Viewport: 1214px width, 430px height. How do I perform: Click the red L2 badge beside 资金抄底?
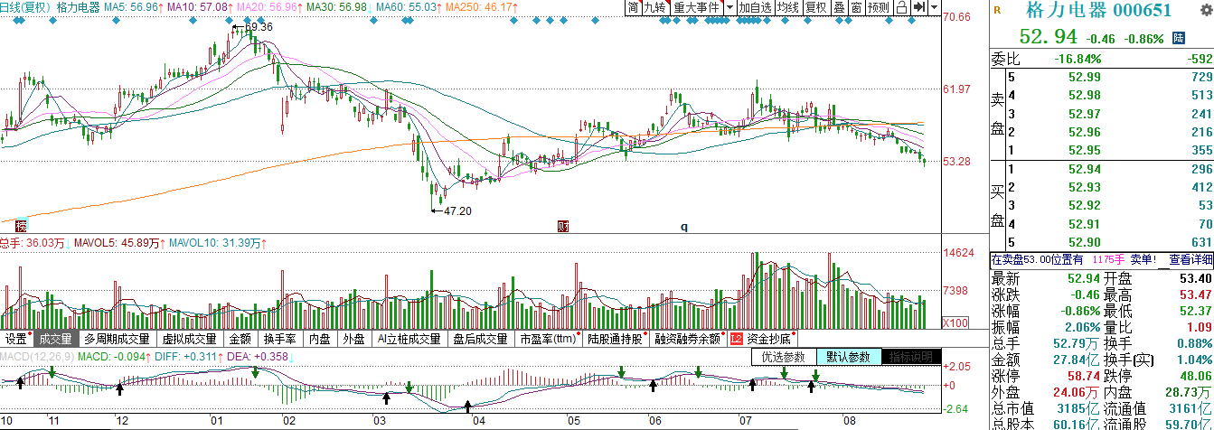coord(736,340)
